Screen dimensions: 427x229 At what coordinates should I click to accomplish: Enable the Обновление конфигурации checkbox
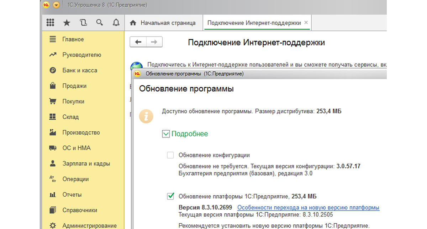(171, 155)
